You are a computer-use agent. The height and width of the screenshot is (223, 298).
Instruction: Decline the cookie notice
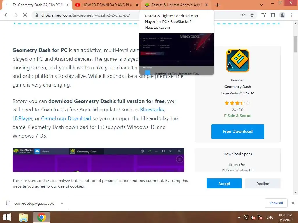click(262, 184)
